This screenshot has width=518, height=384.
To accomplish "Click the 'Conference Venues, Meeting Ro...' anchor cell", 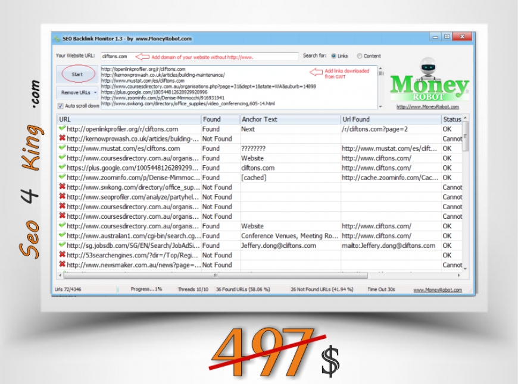I will (x=290, y=236).
